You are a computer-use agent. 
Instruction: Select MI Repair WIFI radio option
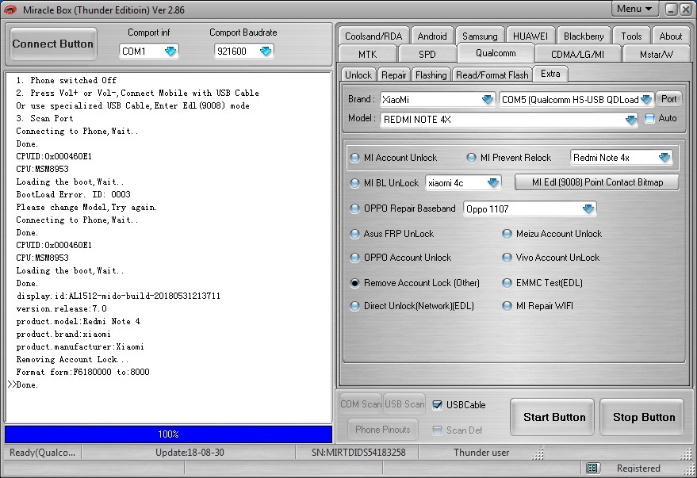[507, 306]
